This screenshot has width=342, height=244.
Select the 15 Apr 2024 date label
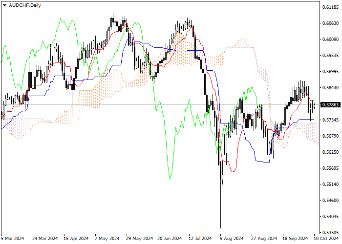click(76, 239)
